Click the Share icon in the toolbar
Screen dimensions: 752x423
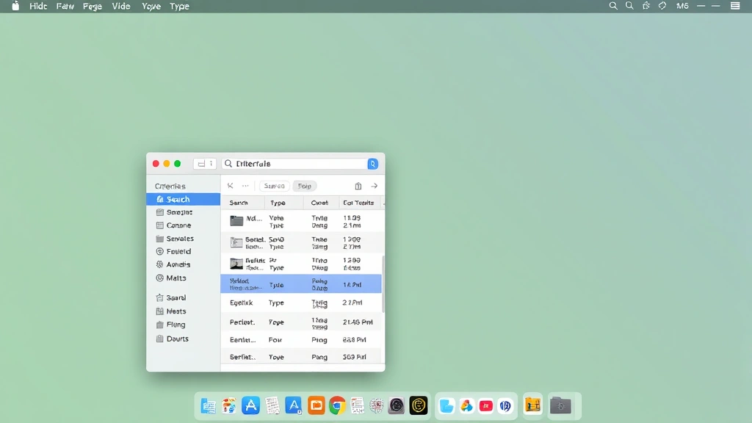tap(358, 186)
